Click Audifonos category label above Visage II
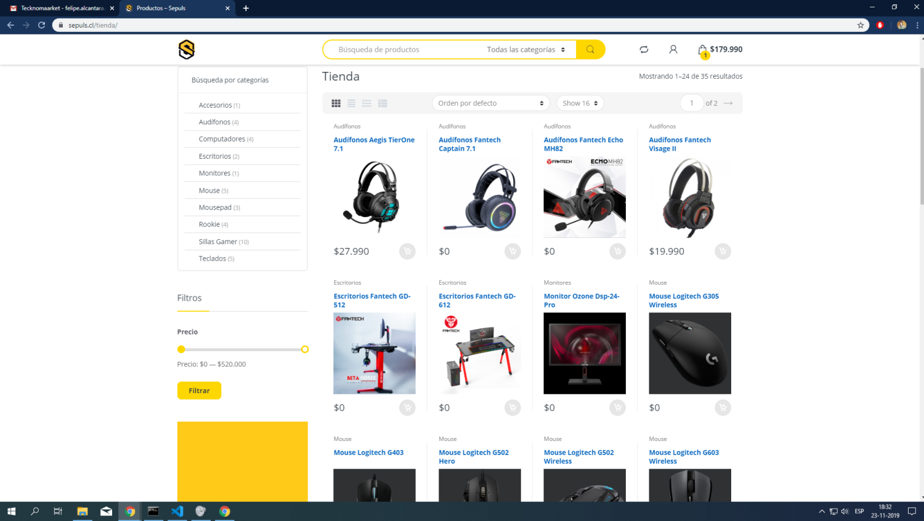This screenshot has width=924, height=521. coord(662,126)
